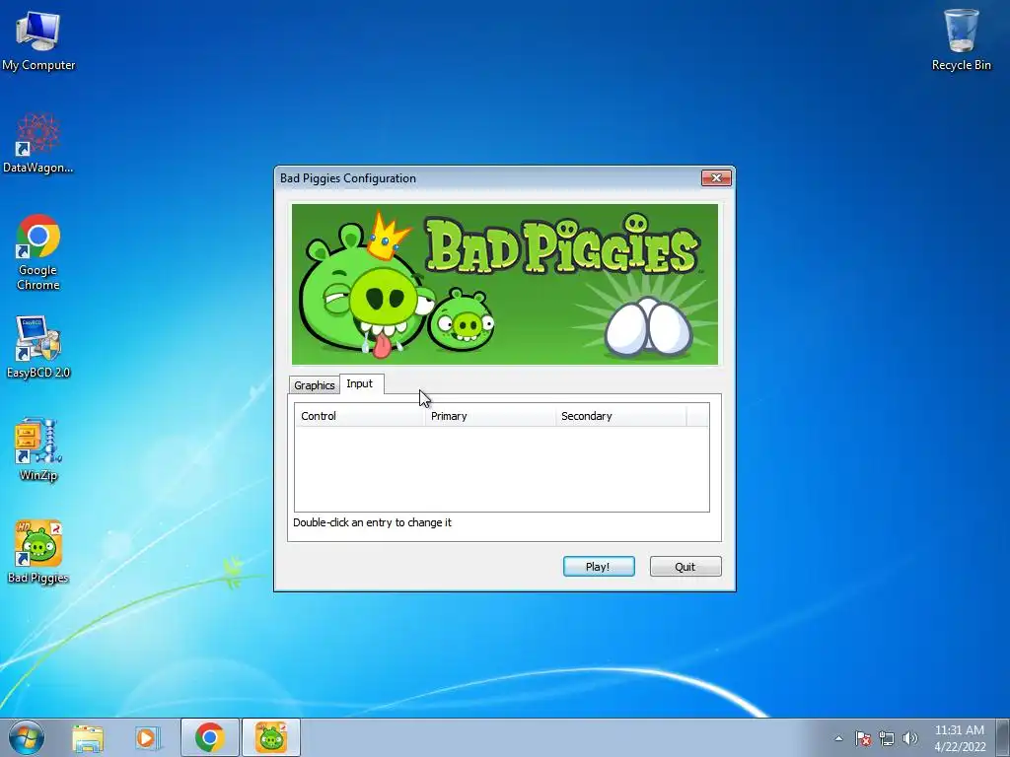Click the Bad Piggies banner image

[x=505, y=285]
